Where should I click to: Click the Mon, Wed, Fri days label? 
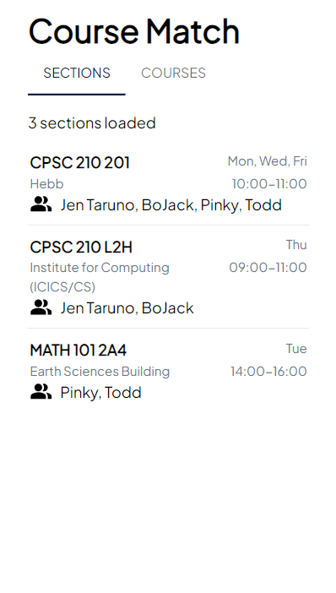point(268,161)
